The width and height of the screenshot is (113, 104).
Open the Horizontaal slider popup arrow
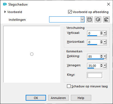coord(105,42)
